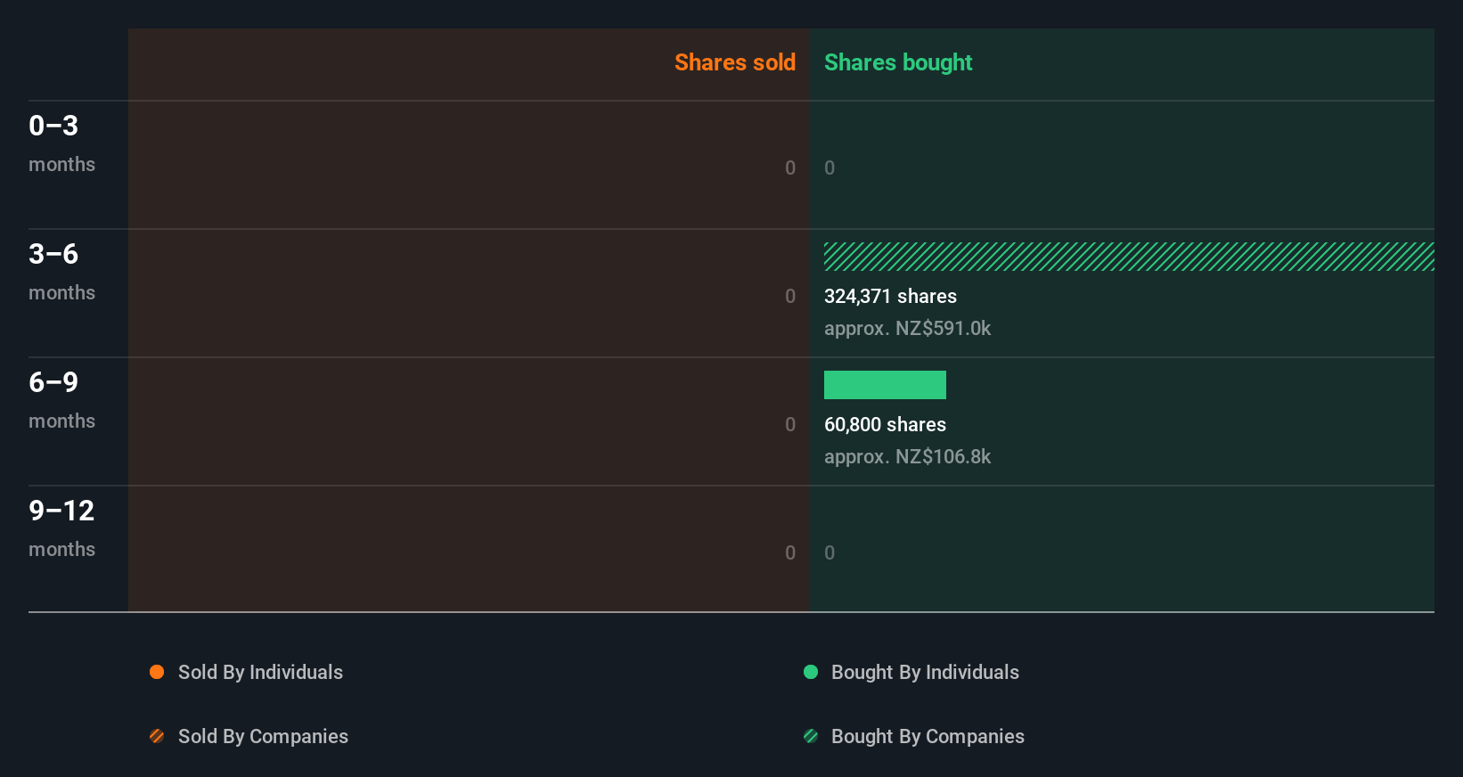1463x777 pixels.
Task: Click the orange Sold By Individuals legend dot
Action: pos(157,672)
